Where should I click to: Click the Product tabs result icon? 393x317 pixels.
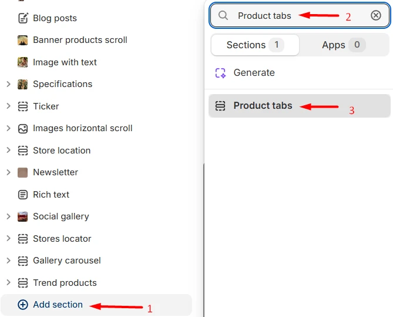(x=220, y=106)
